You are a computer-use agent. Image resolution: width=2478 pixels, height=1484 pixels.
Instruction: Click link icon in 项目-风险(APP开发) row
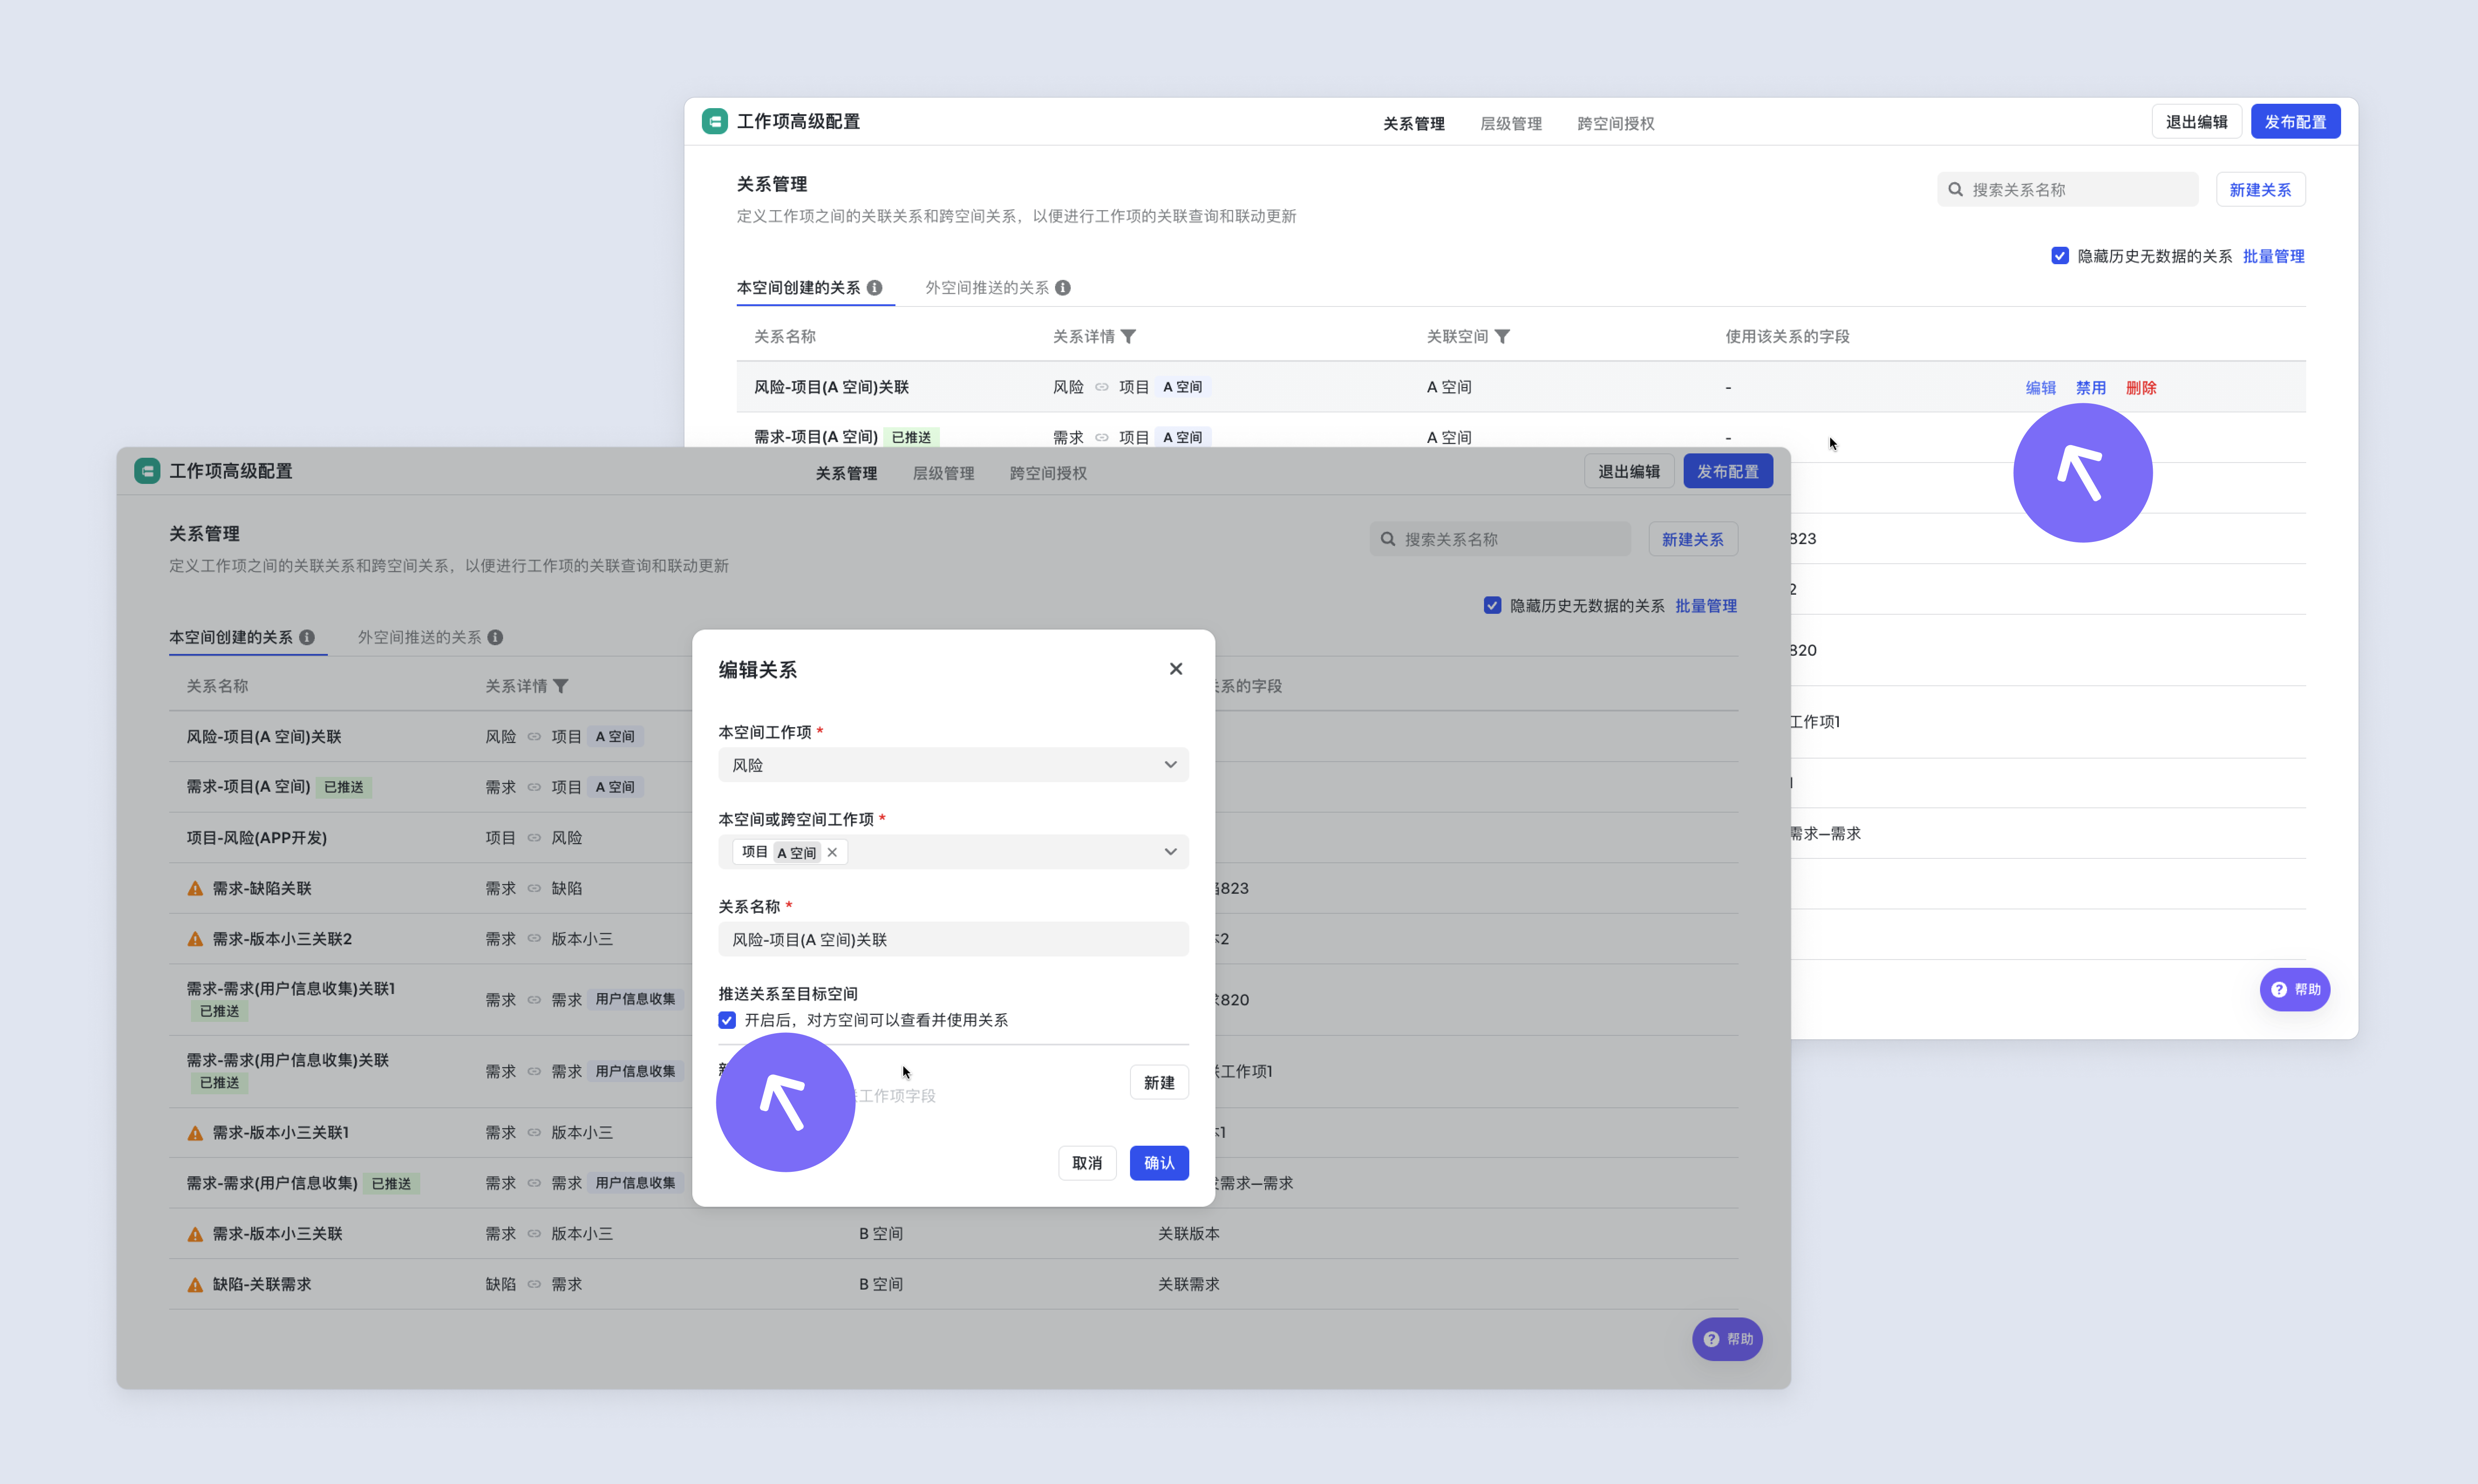point(534,838)
